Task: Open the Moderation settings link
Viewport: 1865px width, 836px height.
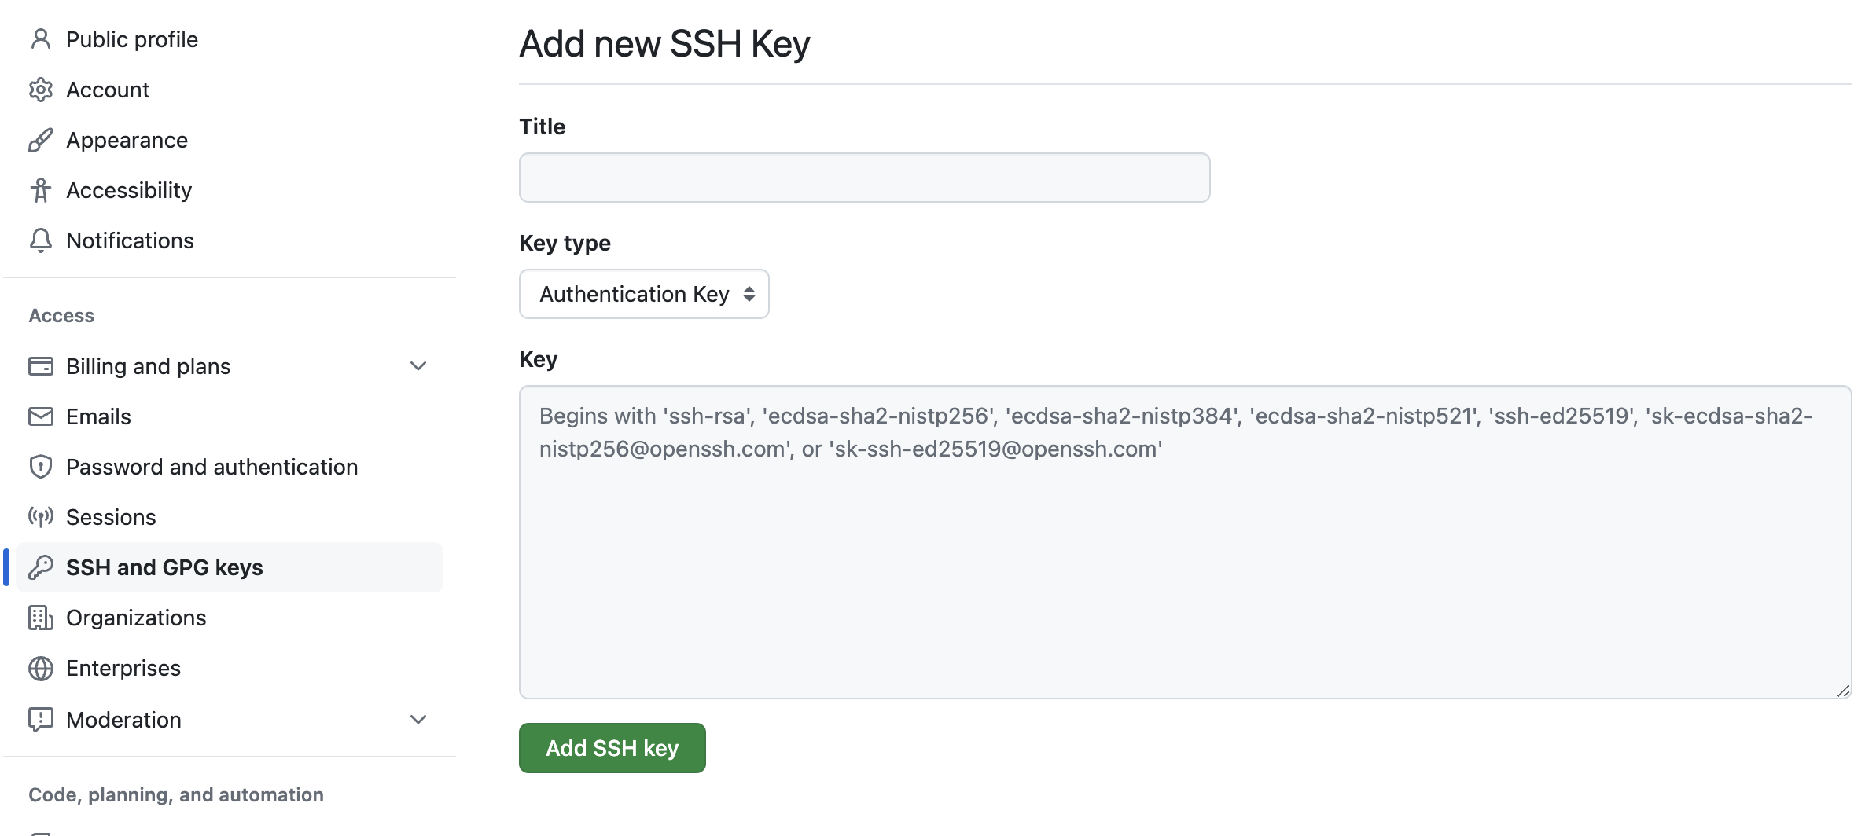Action: 123,720
